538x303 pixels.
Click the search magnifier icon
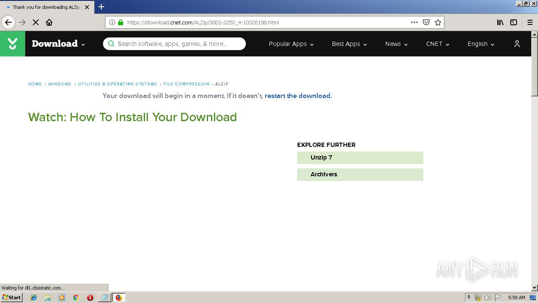coord(111,44)
